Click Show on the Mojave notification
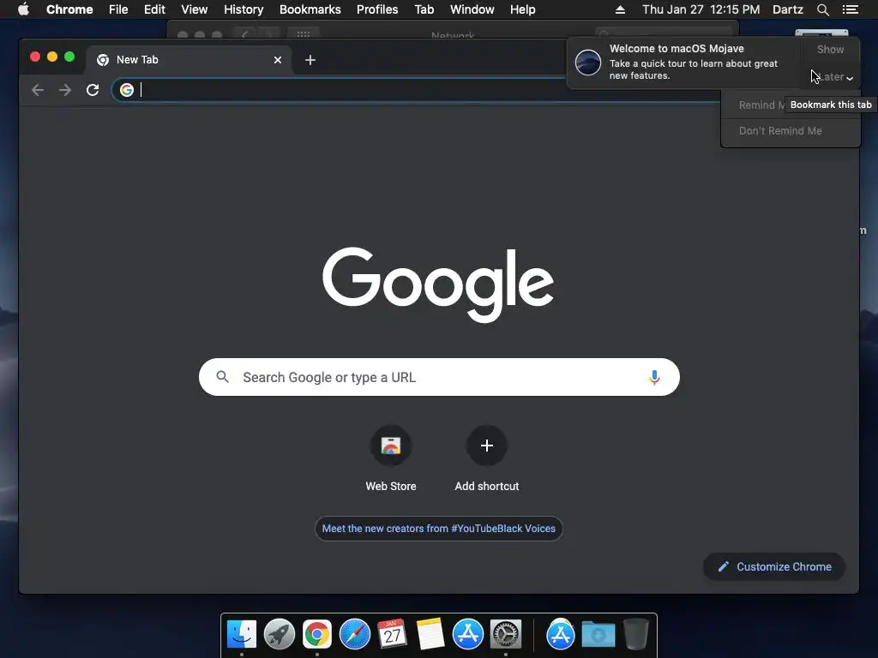The width and height of the screenshot is (878, 658). [830, 49]
